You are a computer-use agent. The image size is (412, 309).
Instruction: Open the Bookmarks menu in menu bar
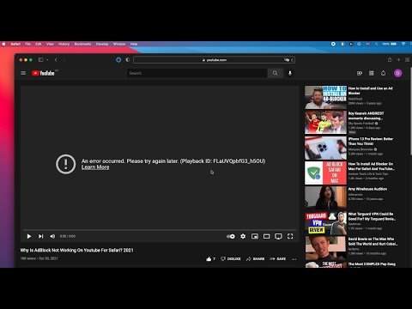pyautogui.click(x=82, y=44)
